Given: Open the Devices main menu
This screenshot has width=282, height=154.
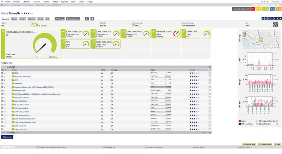Looking at the screenshot, I should pyautogui.click(x=16, y=2).
